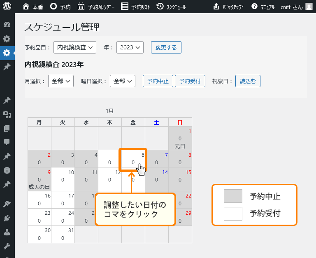Select the January 30 calendar cell
The width and height of the screenshot is (316, 258).
[x=39, y=235]
